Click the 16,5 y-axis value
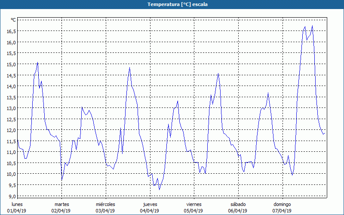The image size is (344, 215). pyautogui.click(x=11, y=31)
